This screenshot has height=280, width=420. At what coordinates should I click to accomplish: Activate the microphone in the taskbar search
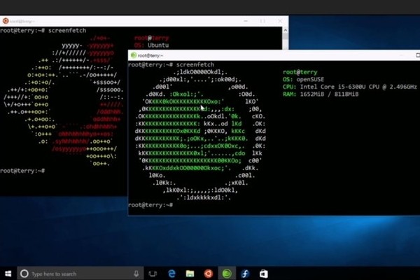pyautogui.click(x=136, y=274)
